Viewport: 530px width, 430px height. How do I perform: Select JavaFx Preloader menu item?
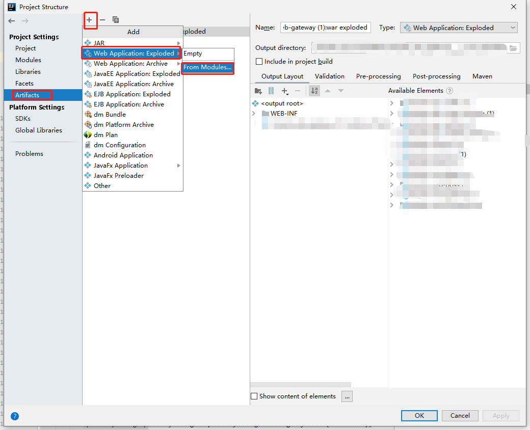point(132,175)
